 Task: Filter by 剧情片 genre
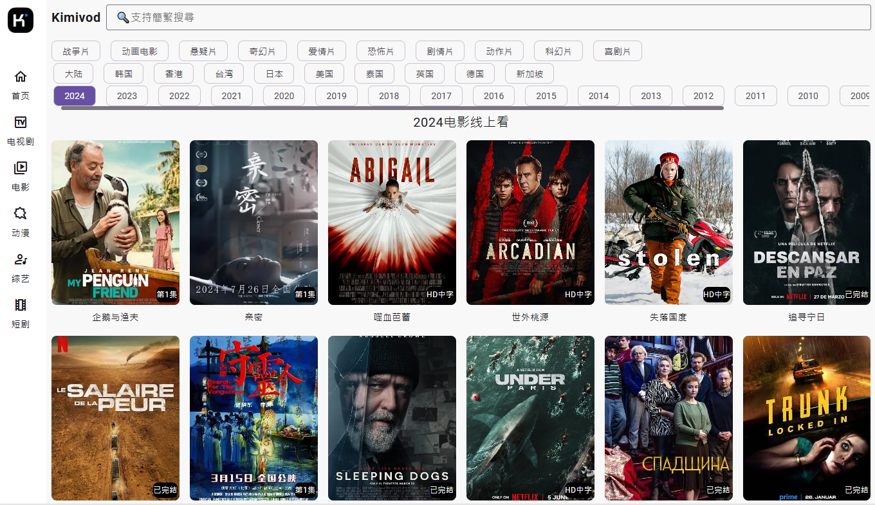click(x=440, y=51)
